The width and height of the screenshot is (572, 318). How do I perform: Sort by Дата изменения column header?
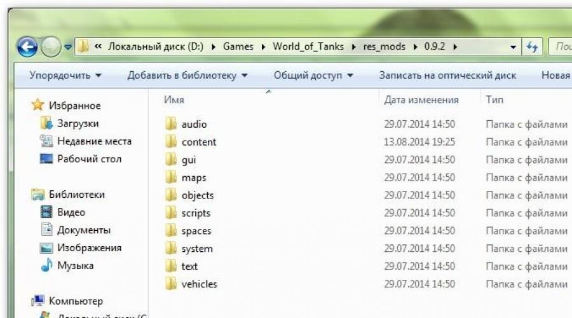421,100
